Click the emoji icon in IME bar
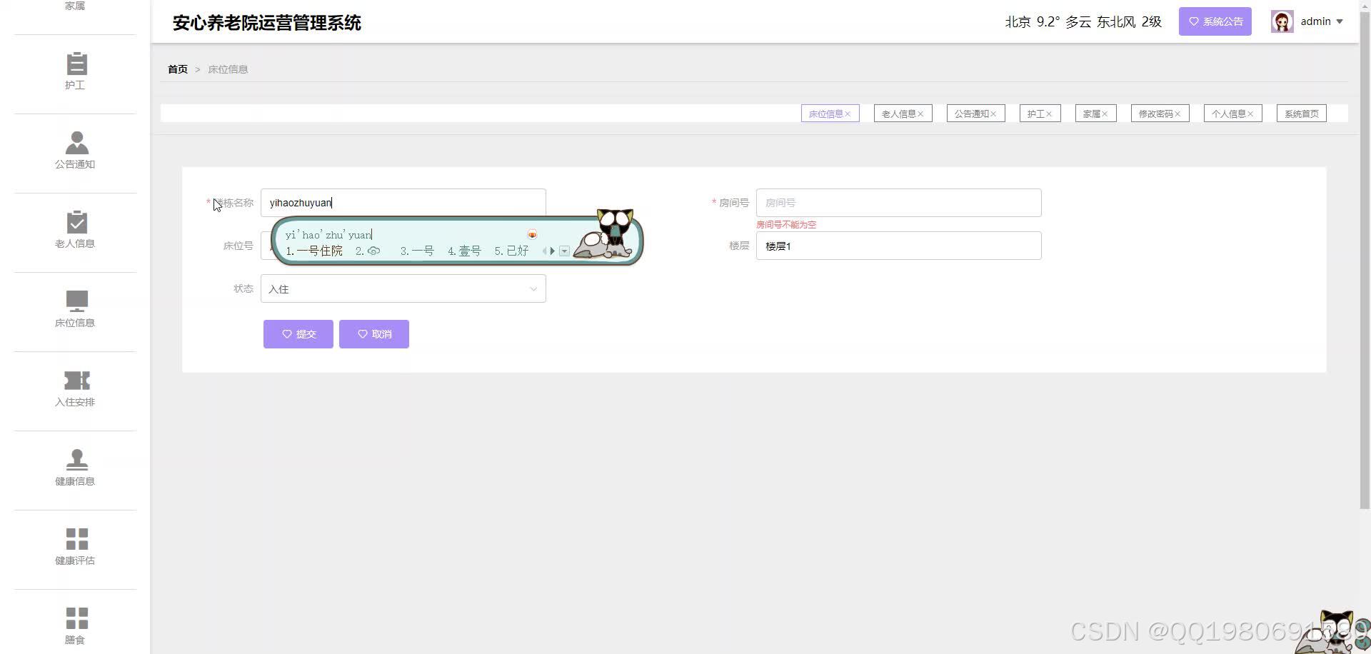Image resolution: width=1371 pixels, height=654 pixels. point(532,234)
